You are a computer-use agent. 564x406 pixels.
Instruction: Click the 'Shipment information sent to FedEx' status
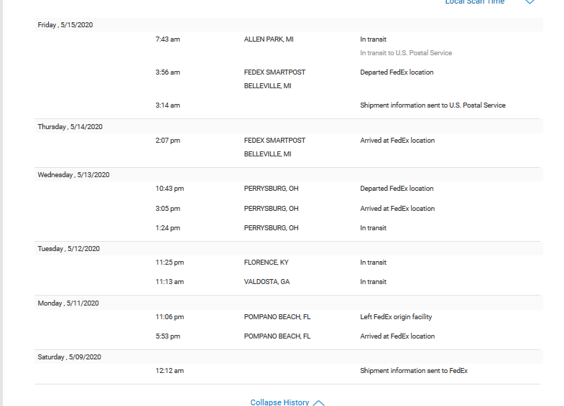(413, 371)
